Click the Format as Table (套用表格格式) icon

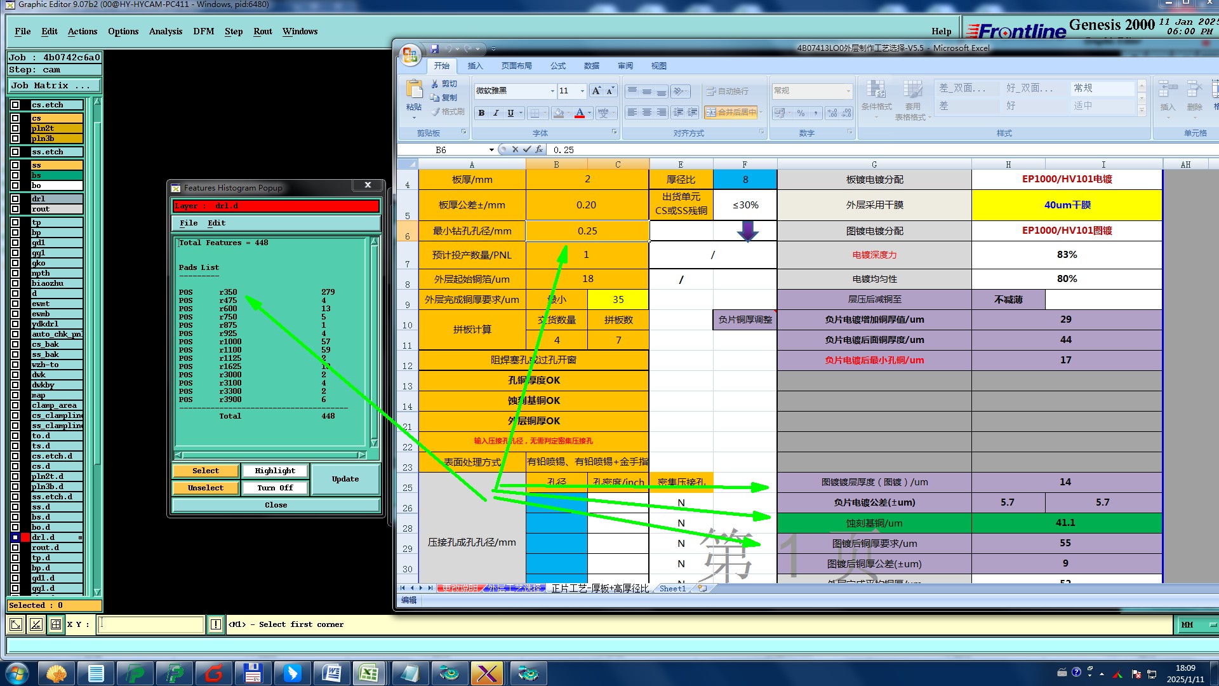(x=912, y=89)
